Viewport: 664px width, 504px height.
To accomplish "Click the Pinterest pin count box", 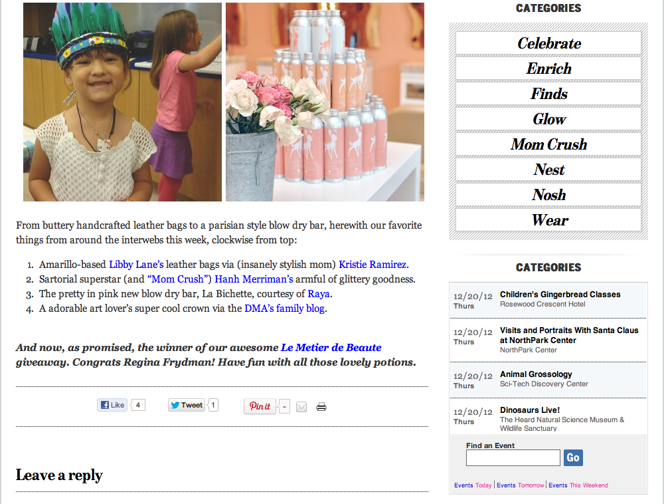I will [284, 407].
